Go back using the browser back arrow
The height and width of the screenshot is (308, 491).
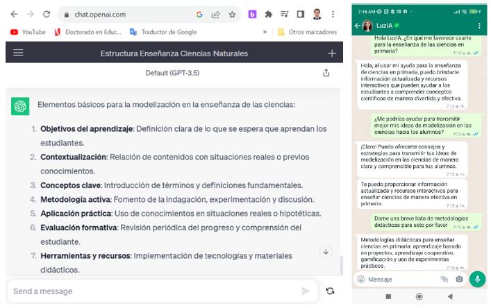tap(14, 14)
